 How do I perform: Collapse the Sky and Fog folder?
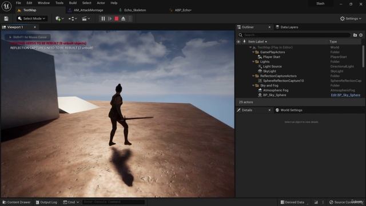253,85
